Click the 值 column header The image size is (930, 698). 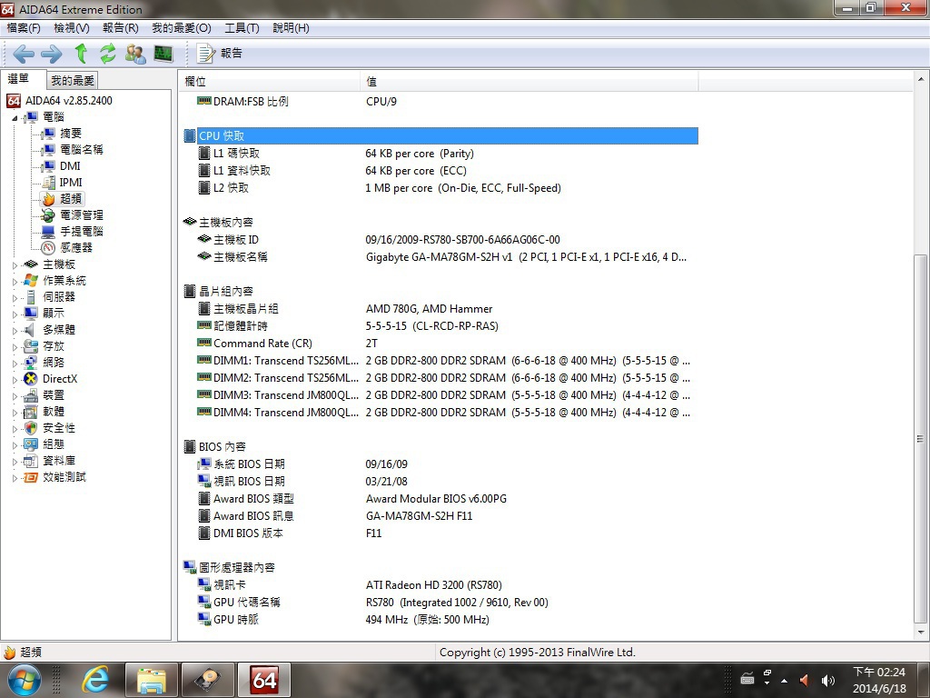(x=529, y=81)
